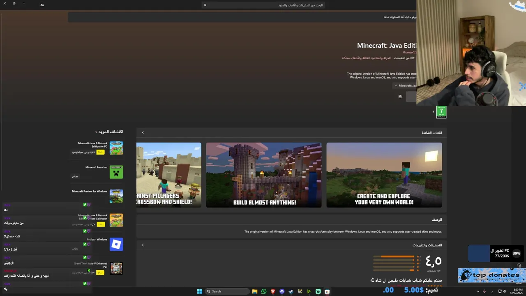Image resolution: width=526 pixels, height=296 pixels.
Task: Click the PC upgrade goal 39% progress widget
Action: tap(495, 254)
